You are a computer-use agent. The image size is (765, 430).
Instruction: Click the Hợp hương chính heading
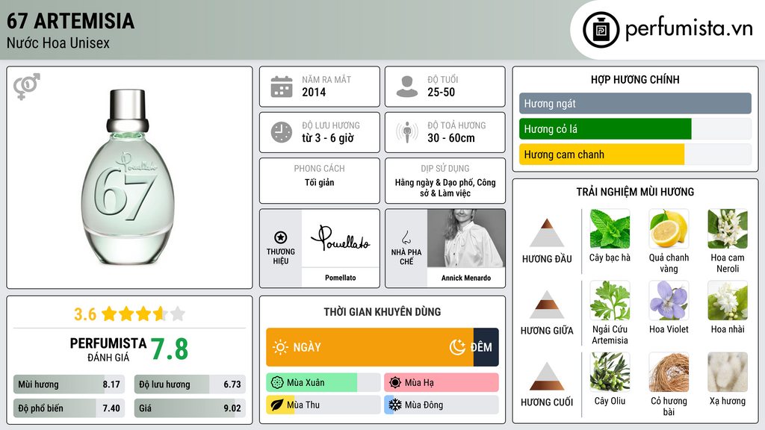coord(635,79)
